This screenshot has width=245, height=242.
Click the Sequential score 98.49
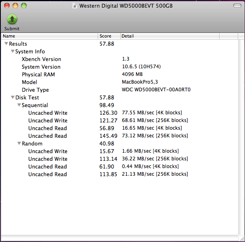click(107, 105)
